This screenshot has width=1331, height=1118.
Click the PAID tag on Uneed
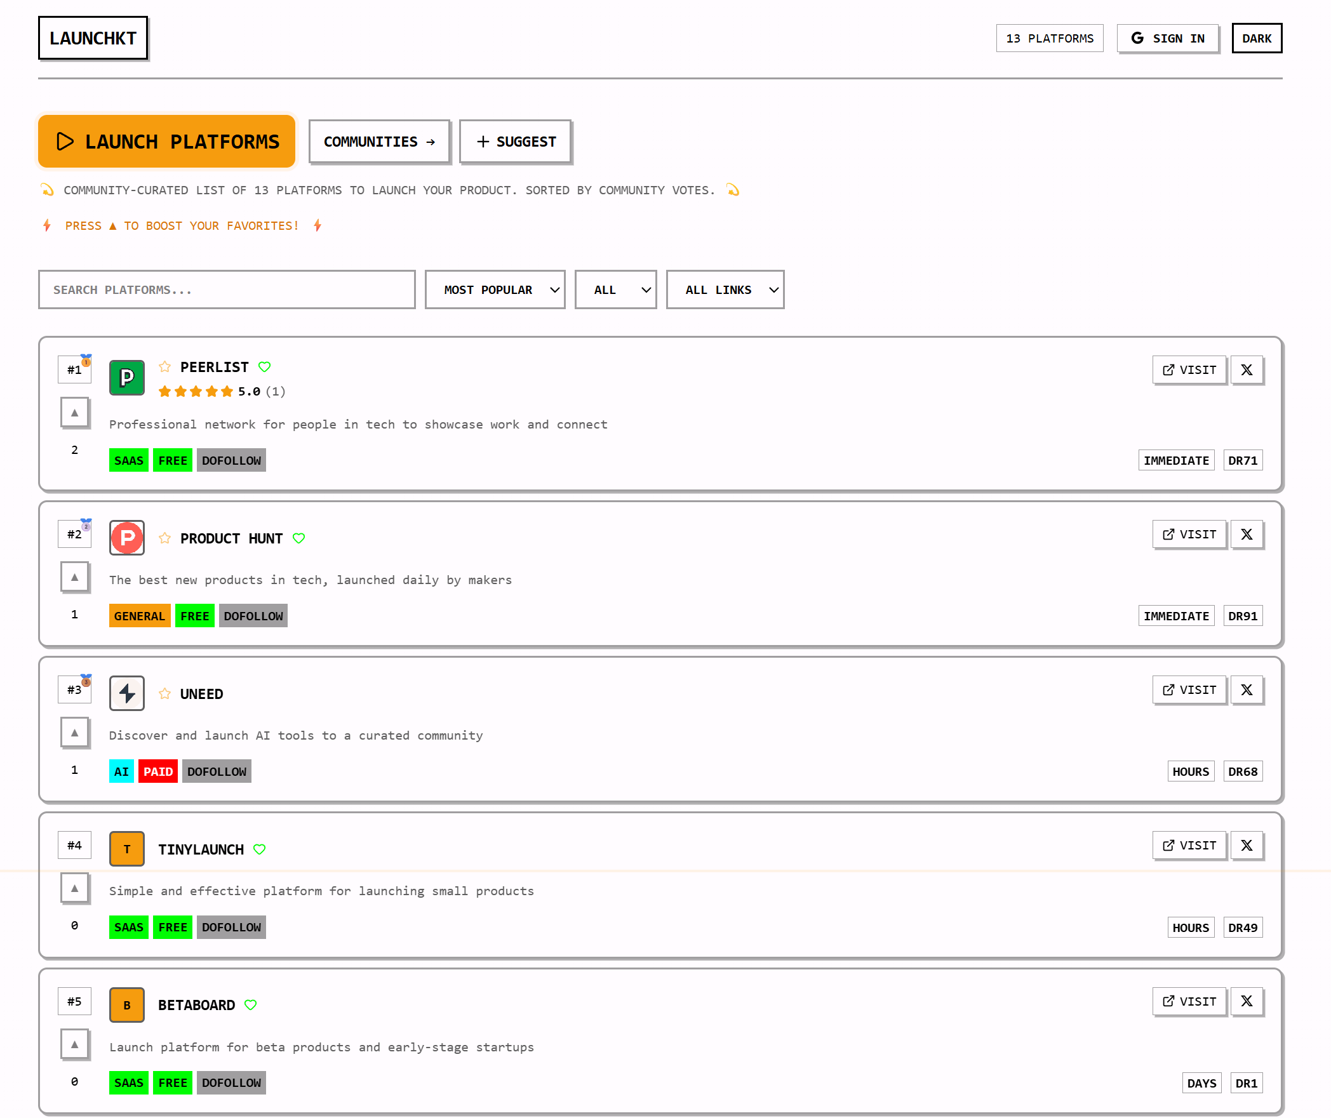[158, 771]
